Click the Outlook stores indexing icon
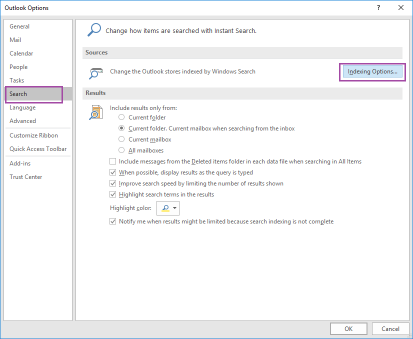413x339 pixels. [x=95, y=73]
